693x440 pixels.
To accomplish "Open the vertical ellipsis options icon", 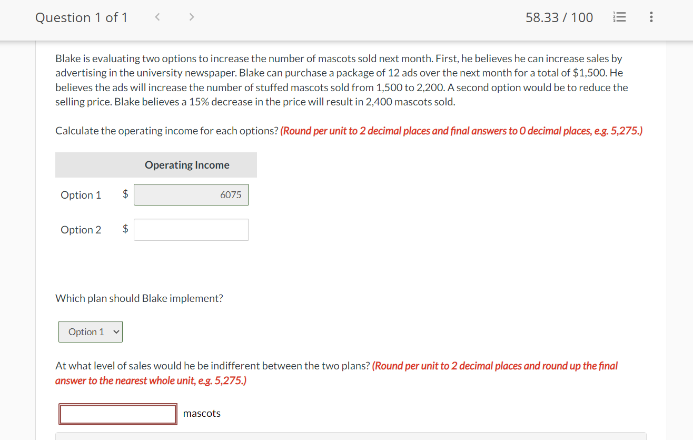I will point(651,17).
